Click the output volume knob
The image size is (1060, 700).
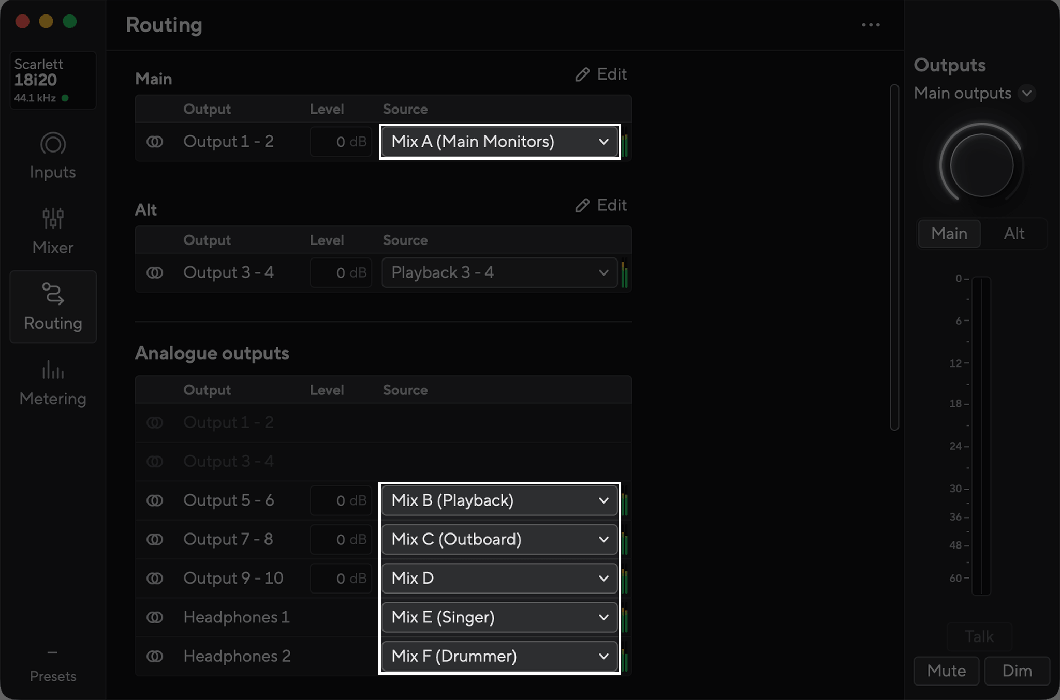(x=981, y=165)
